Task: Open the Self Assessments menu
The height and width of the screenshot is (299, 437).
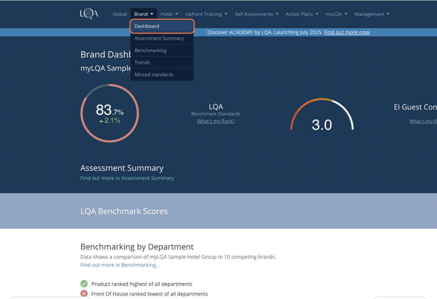Action: 256,14
